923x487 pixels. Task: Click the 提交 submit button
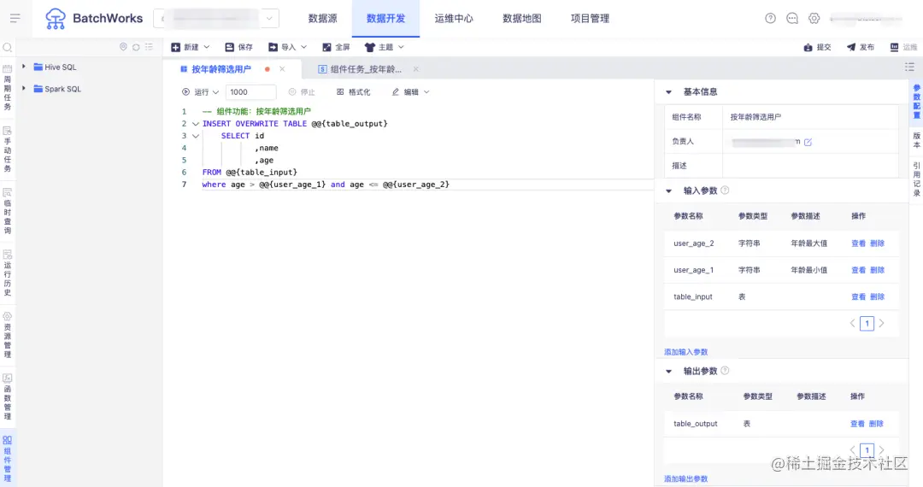click(x=817, y=47)
